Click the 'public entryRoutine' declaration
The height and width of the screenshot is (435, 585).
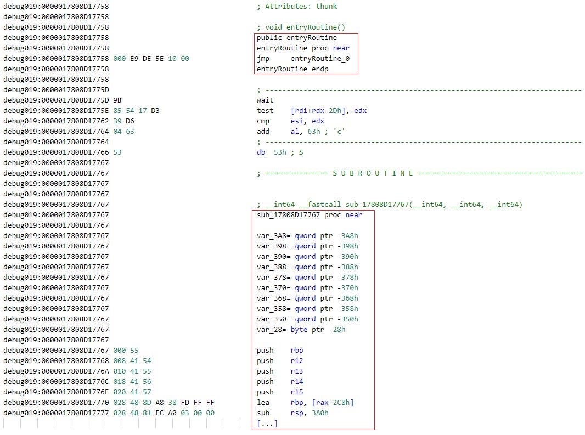pyautogui.click(x=296, y=38)
